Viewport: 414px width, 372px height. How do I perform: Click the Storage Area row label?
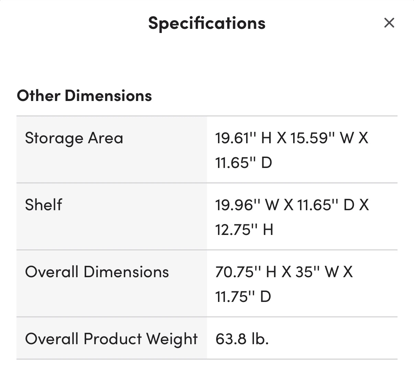(74, 138)
